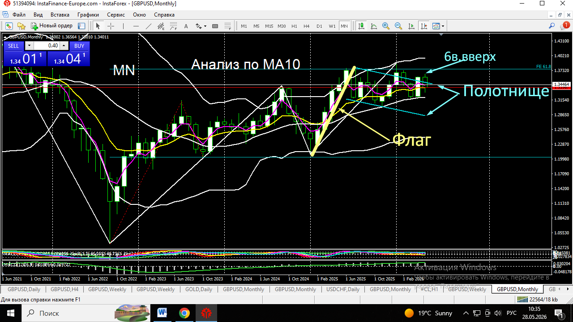Image resolution: width=573 pixels, height=322 pixels.
Task: Click the Market Watch toolbar icon
Action: coord(9,26)
